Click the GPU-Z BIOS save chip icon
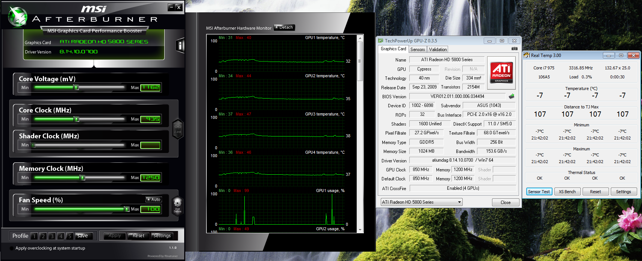This screenshot has width=642, height=261. [x=511, y=96]
